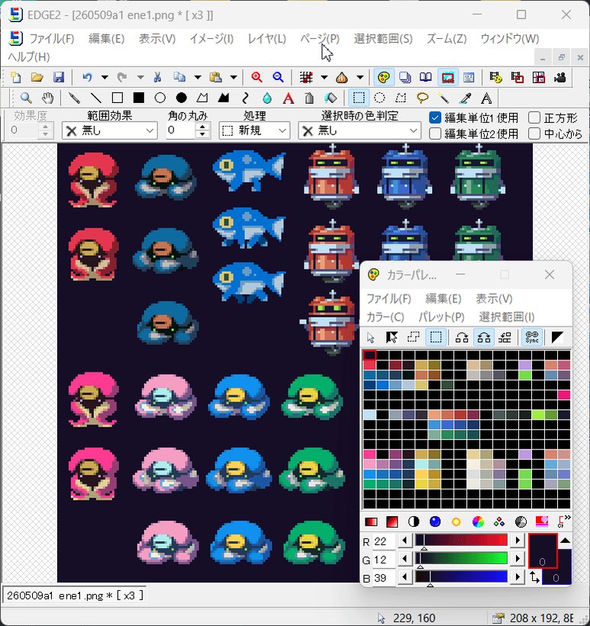The width and height of the screenshot is (590, 626).
Task: Create a new file with the toolbar icon
Action: 16,77
